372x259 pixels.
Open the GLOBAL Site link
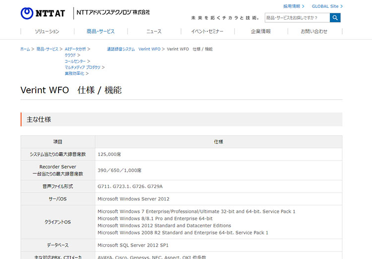[x=327, y=6]
